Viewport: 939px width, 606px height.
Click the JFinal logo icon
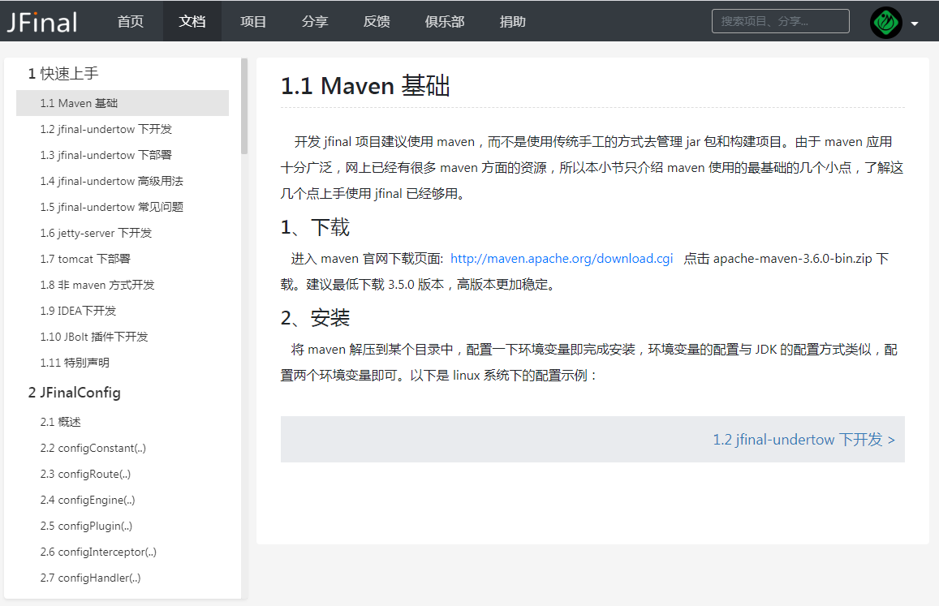(42, 21)
